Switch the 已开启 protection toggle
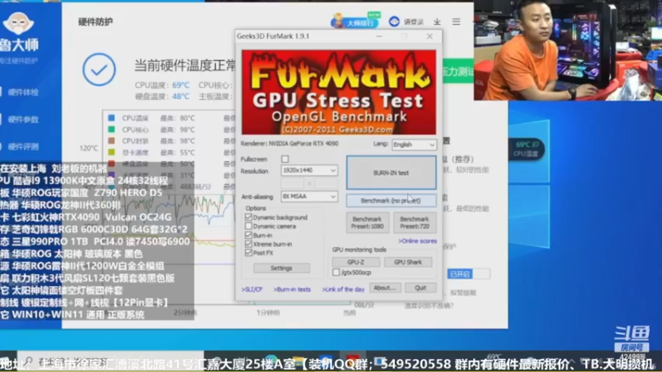The image size is (662, 372). (468, 274)
